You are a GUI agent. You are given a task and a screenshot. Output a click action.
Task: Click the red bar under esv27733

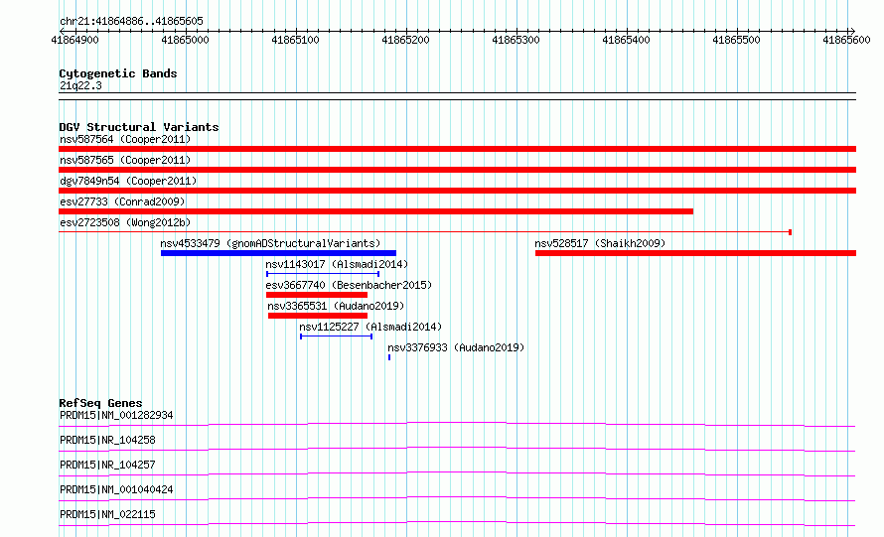pyautogui.click(x=376, y=211)
